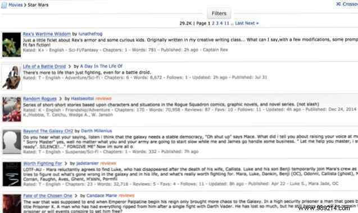358x213 pixels.
Task: Jump to the Last page
Action: [239, 23]
